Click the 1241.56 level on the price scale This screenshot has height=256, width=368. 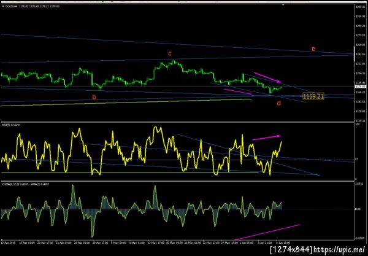(x=359, y=54)
